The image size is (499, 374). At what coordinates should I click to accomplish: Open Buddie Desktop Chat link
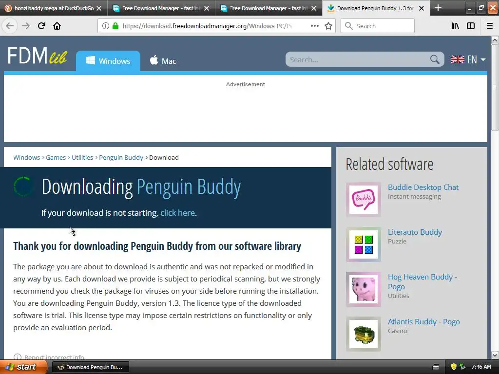[x=423, y=187]
